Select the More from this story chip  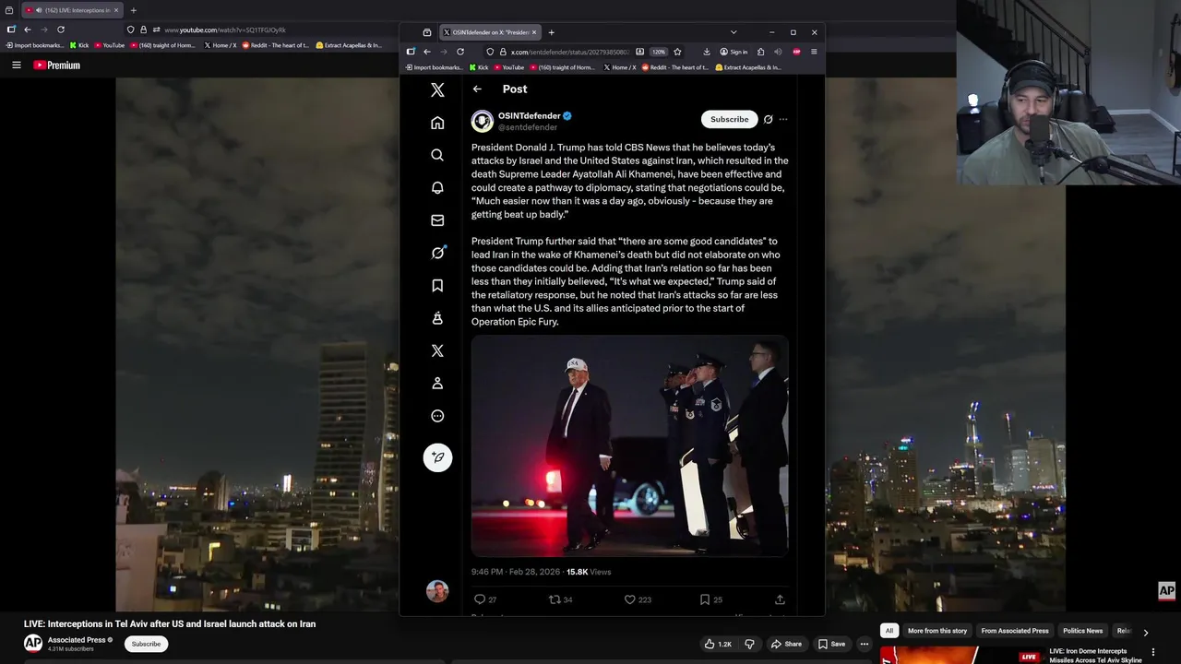click(937, 631)
